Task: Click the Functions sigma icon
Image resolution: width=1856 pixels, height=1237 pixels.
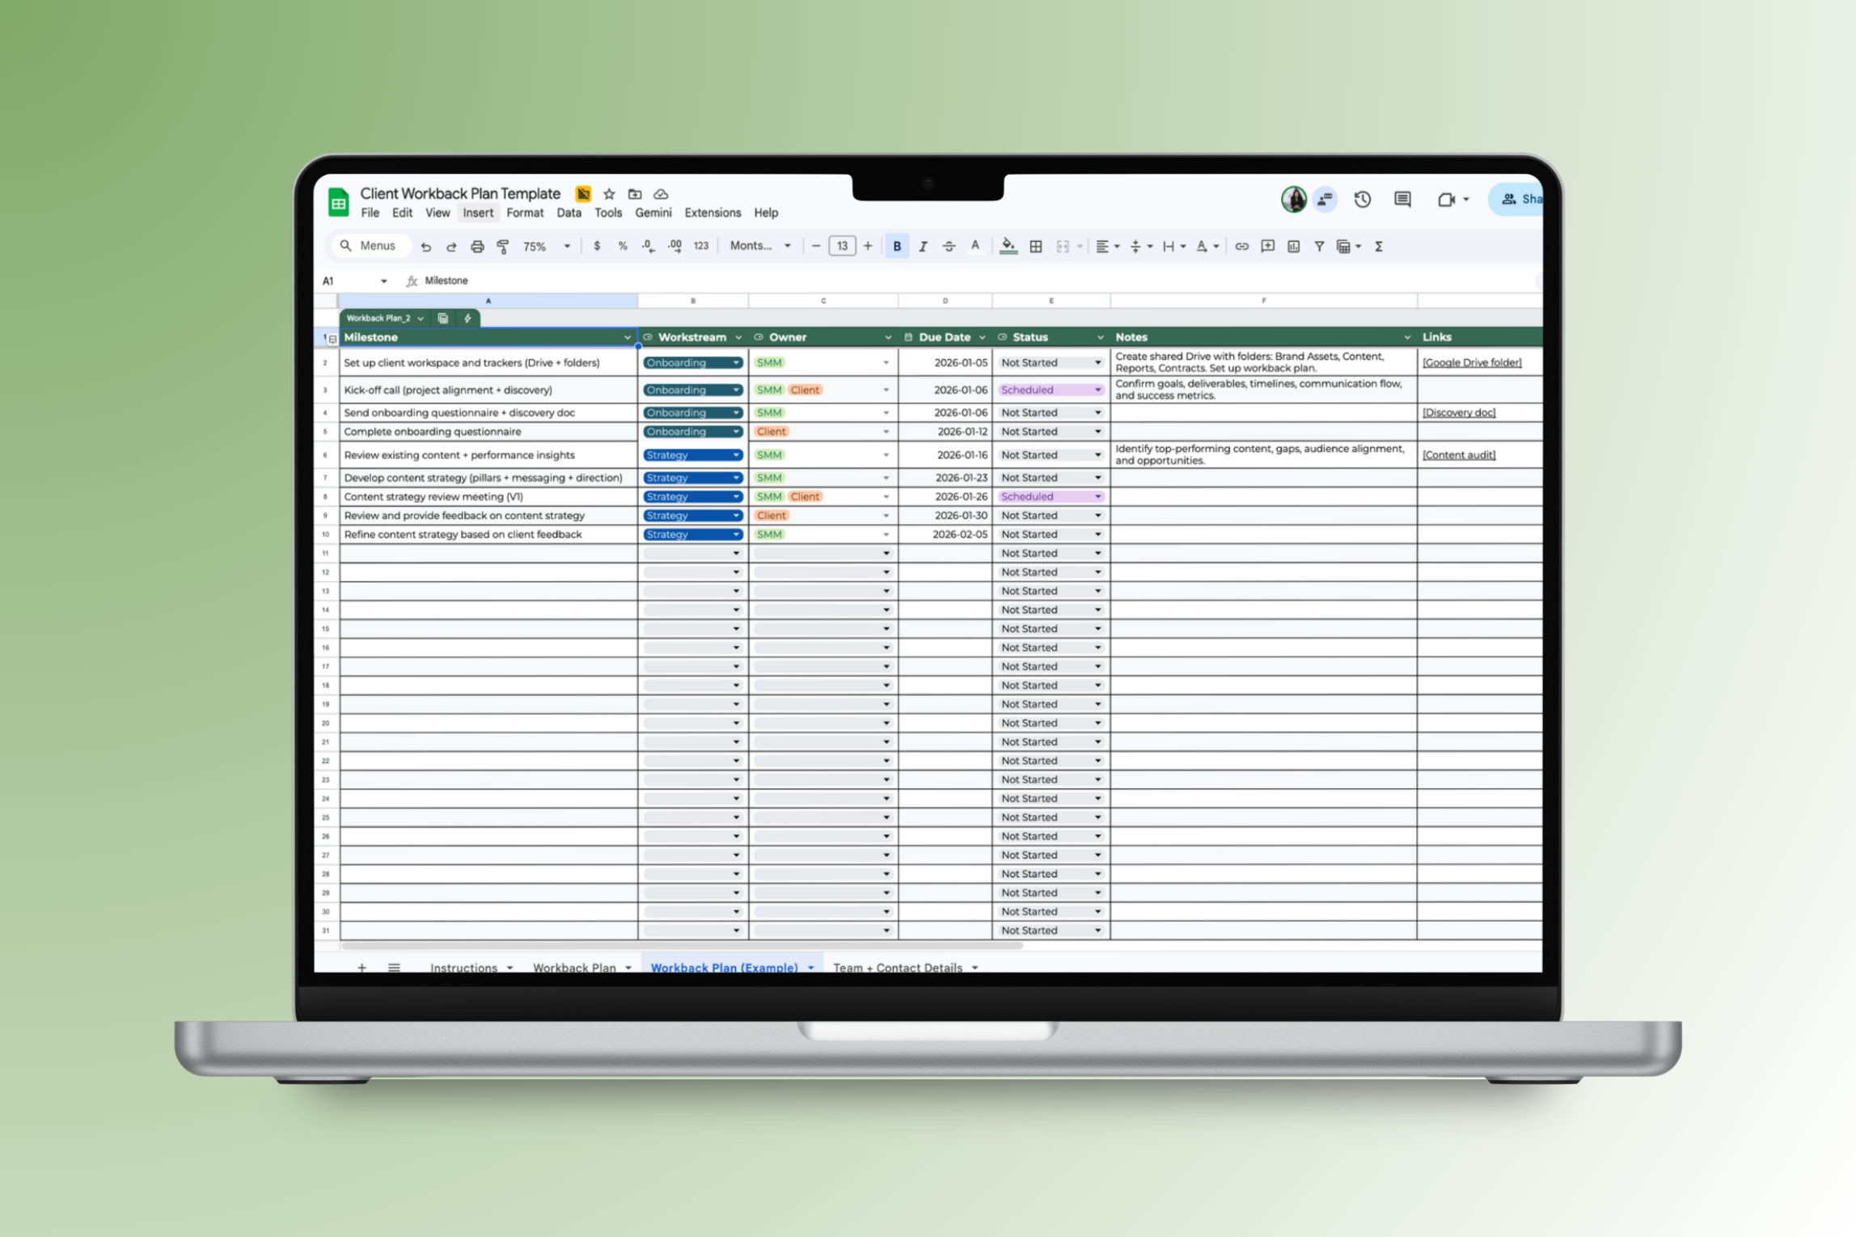Action: coord(1379,246)
